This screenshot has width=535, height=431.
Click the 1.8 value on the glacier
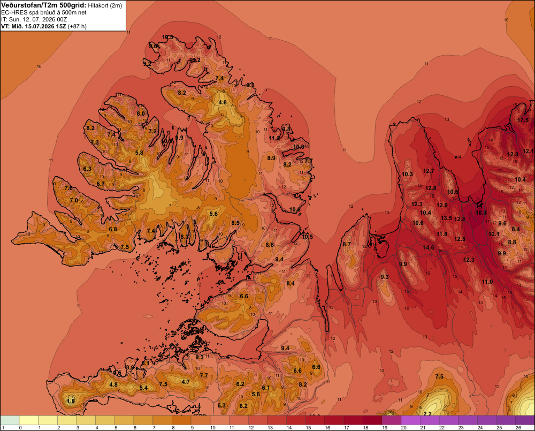71,401
